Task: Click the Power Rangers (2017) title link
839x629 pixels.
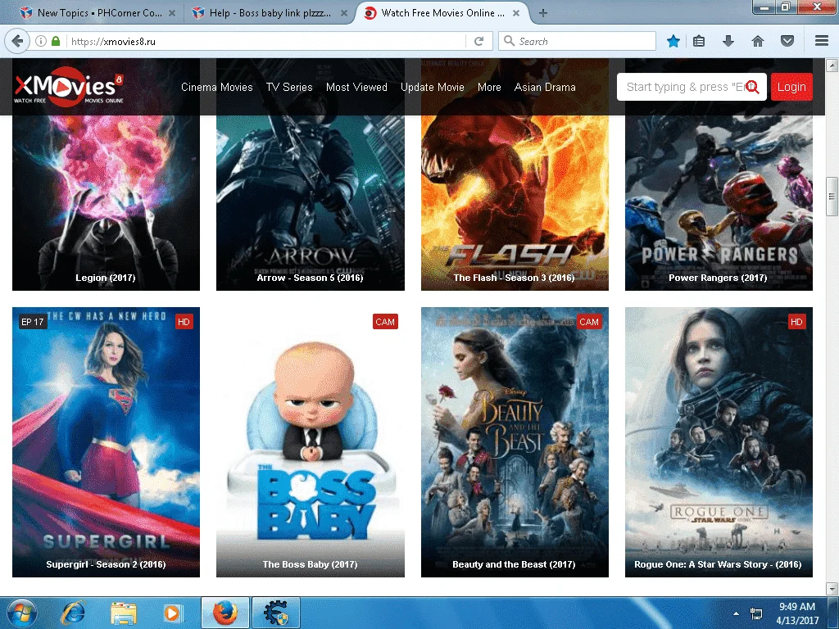Action: (x=718, y=278)
